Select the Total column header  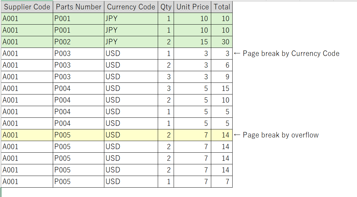222,7
